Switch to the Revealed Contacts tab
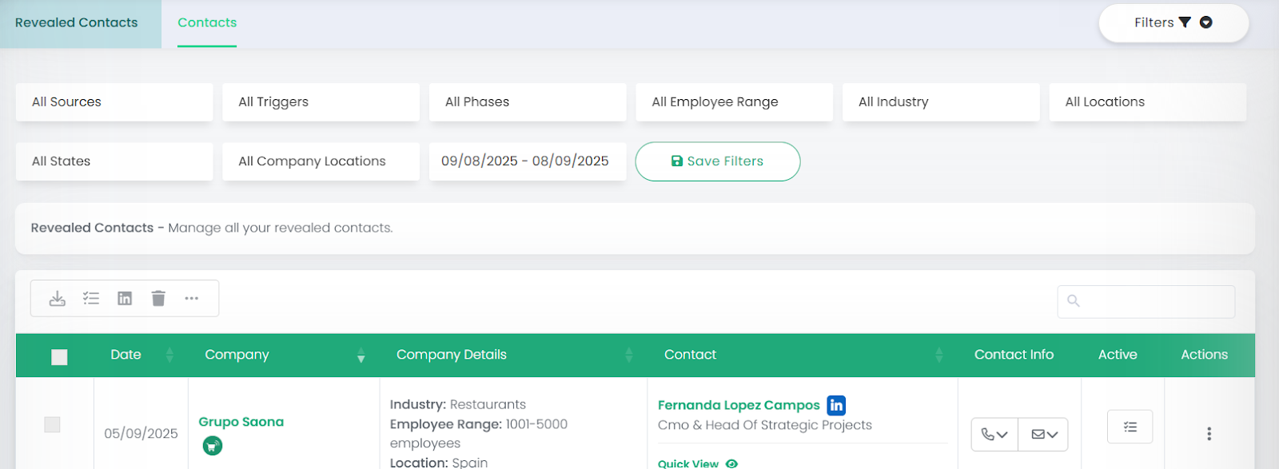Screen dimensions: 1279x469 pyautogui.click(x=77, y=23)
